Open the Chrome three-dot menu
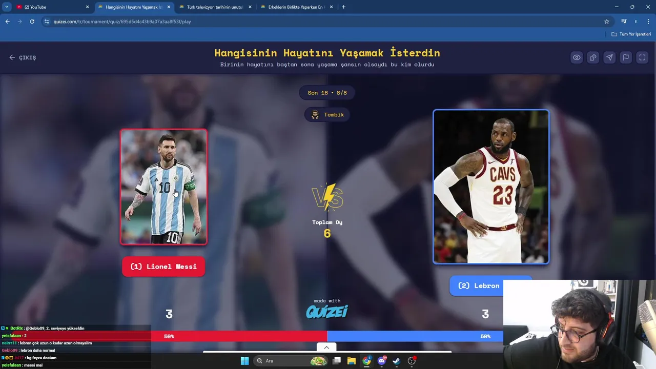The width and height of the screenshot is (656, 369). [649, 22]
